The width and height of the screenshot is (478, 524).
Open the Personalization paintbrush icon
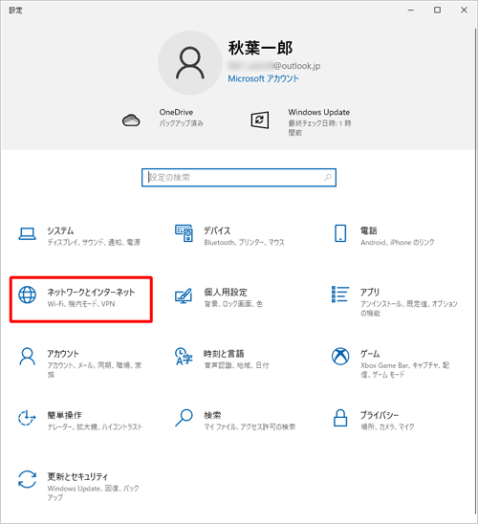[184, 295]
